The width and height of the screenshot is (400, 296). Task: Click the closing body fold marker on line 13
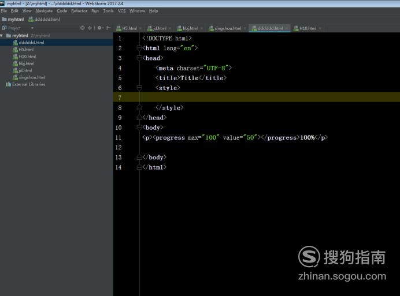pyautogui.click(x=139, y=158)
